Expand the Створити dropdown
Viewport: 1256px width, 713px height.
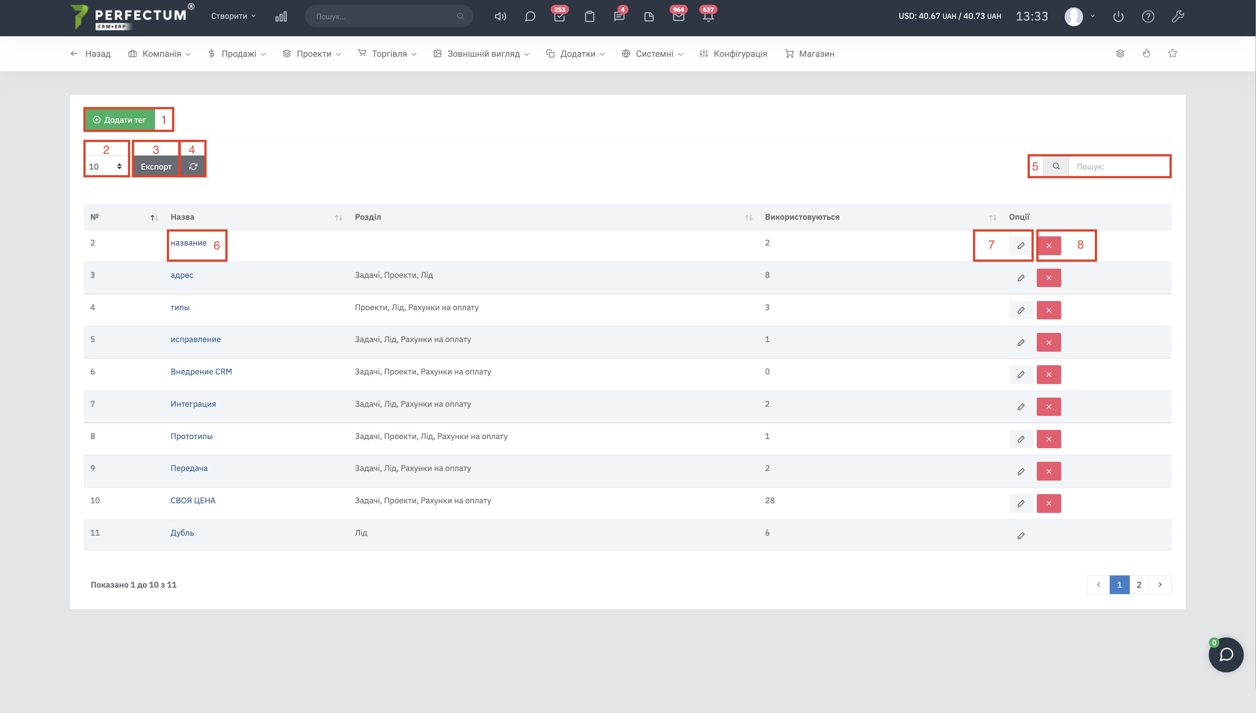pos(233,16)
